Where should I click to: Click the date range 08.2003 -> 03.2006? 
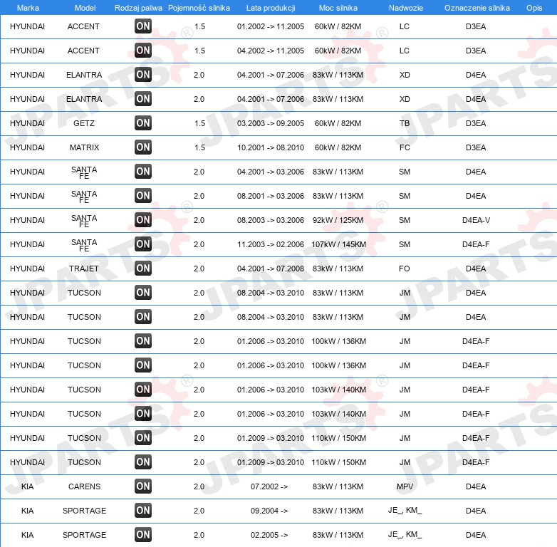tap(271, 220)
